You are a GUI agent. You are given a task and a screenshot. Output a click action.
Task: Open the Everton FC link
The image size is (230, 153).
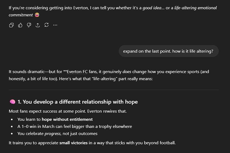(77, 72)
